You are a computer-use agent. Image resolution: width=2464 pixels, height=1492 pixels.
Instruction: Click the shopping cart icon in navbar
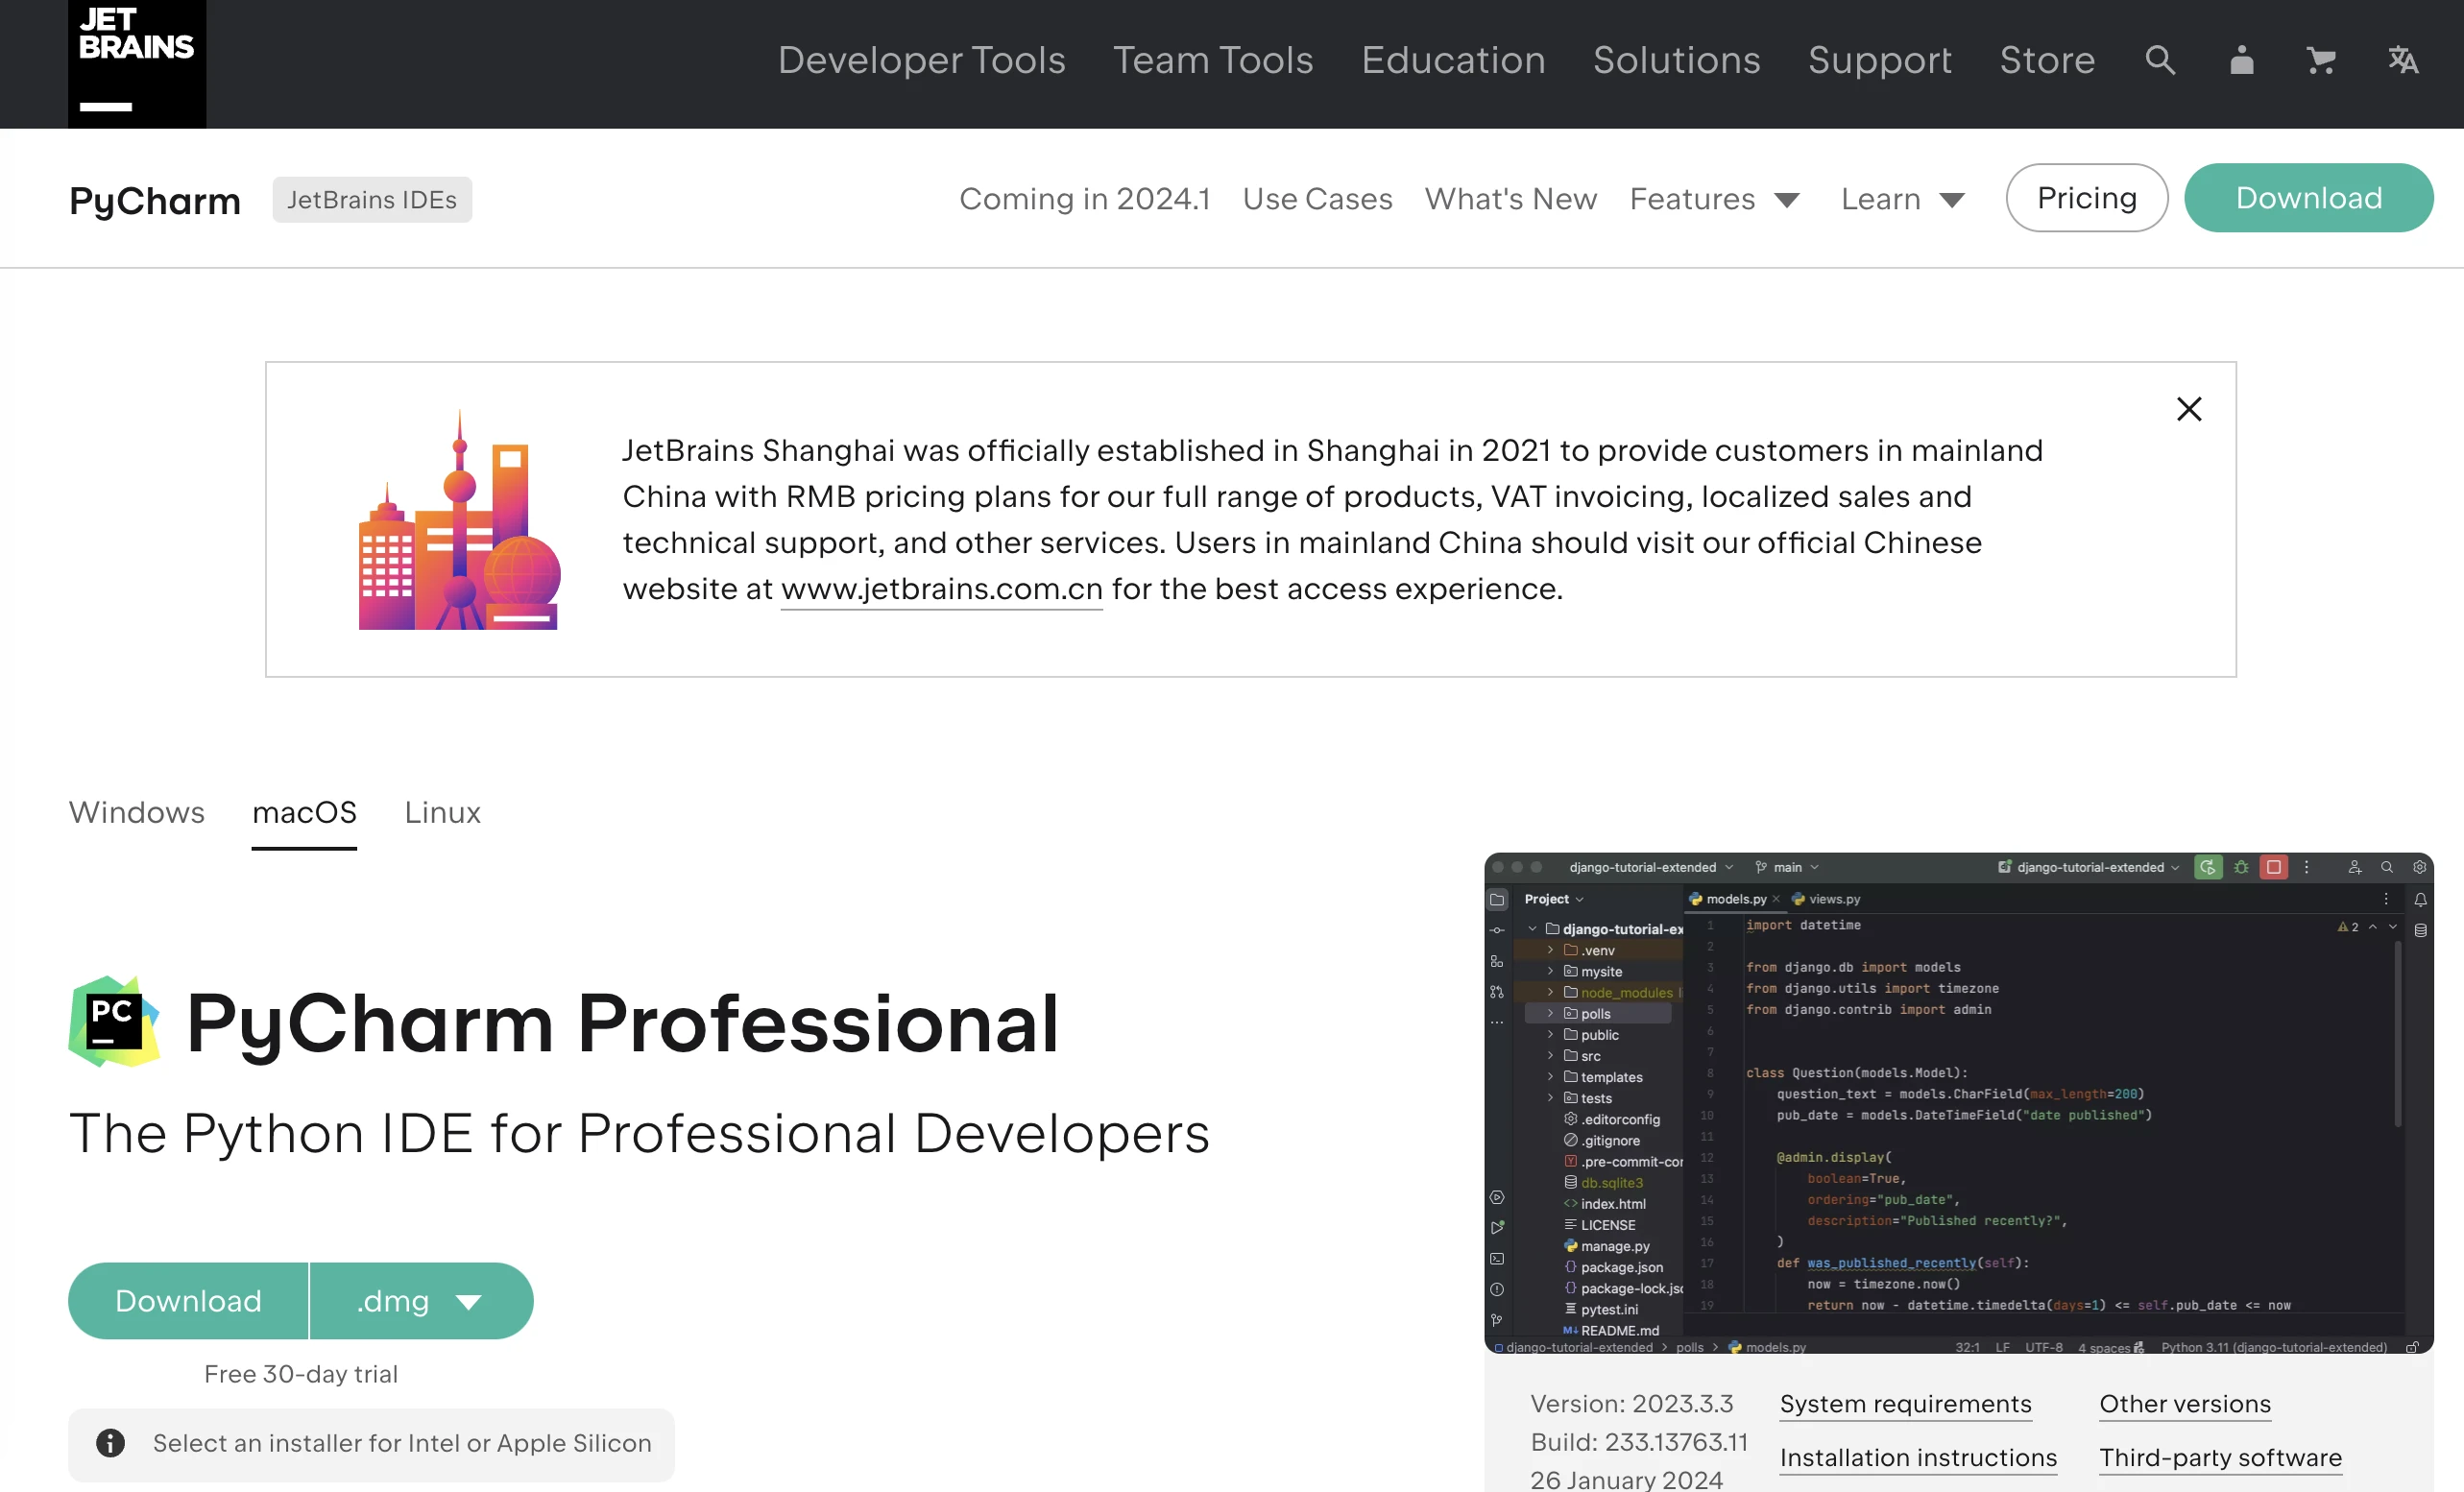tap(2320, 61)
